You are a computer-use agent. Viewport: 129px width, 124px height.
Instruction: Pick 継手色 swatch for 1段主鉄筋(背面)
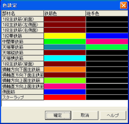tap(107, 64)
